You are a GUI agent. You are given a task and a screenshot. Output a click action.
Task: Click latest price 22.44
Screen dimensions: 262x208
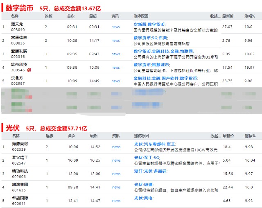click(228, 188)
